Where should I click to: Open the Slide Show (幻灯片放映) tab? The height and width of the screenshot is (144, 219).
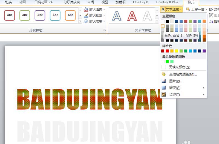point(71,2)
